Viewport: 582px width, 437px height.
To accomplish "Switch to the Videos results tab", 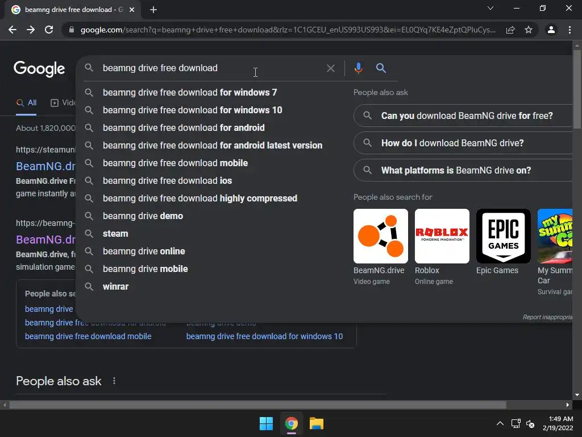I will tap(63, 103).
